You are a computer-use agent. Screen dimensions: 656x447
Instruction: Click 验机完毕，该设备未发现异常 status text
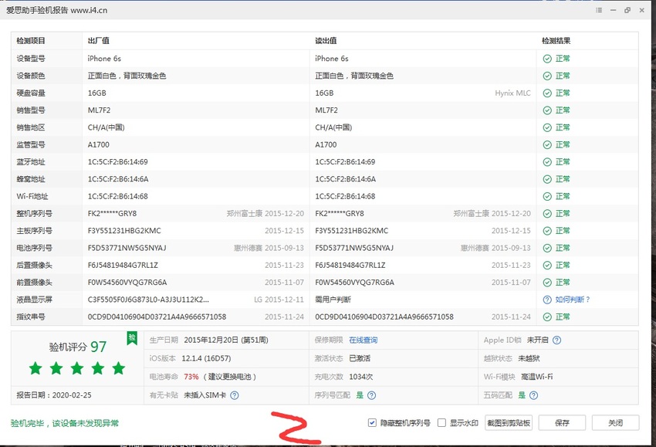(x=64, y=423)
